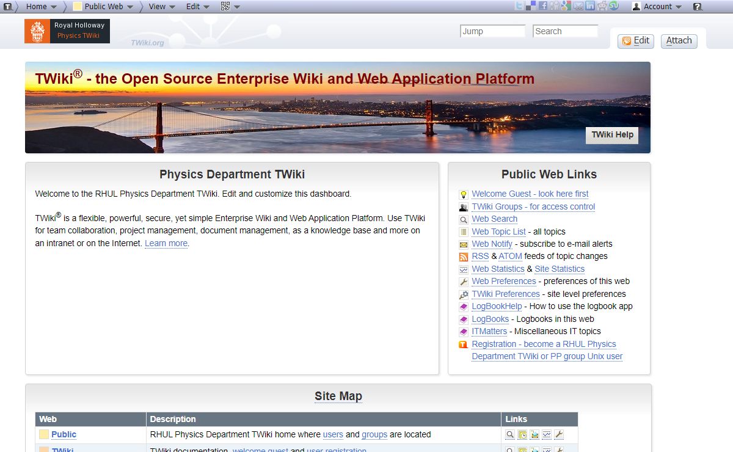This screenshot has height=452, width=733.
Task: Open the QR code dropdown menu
Action: point(230,6)
